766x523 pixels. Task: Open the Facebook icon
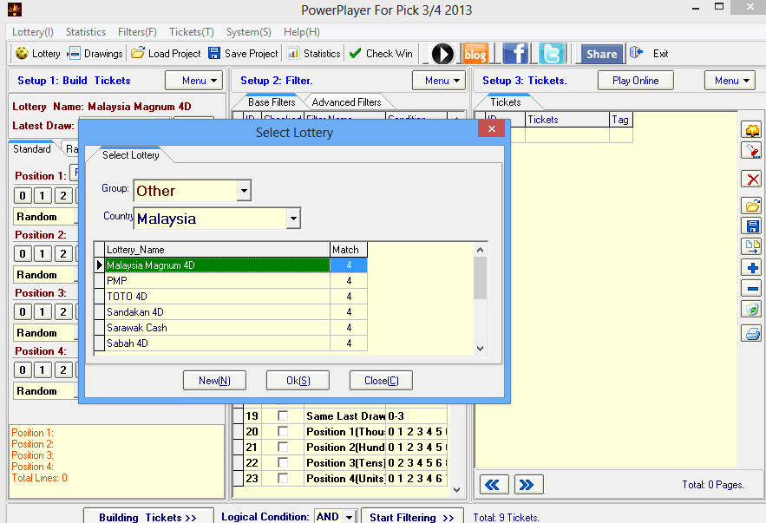point(515,54)
